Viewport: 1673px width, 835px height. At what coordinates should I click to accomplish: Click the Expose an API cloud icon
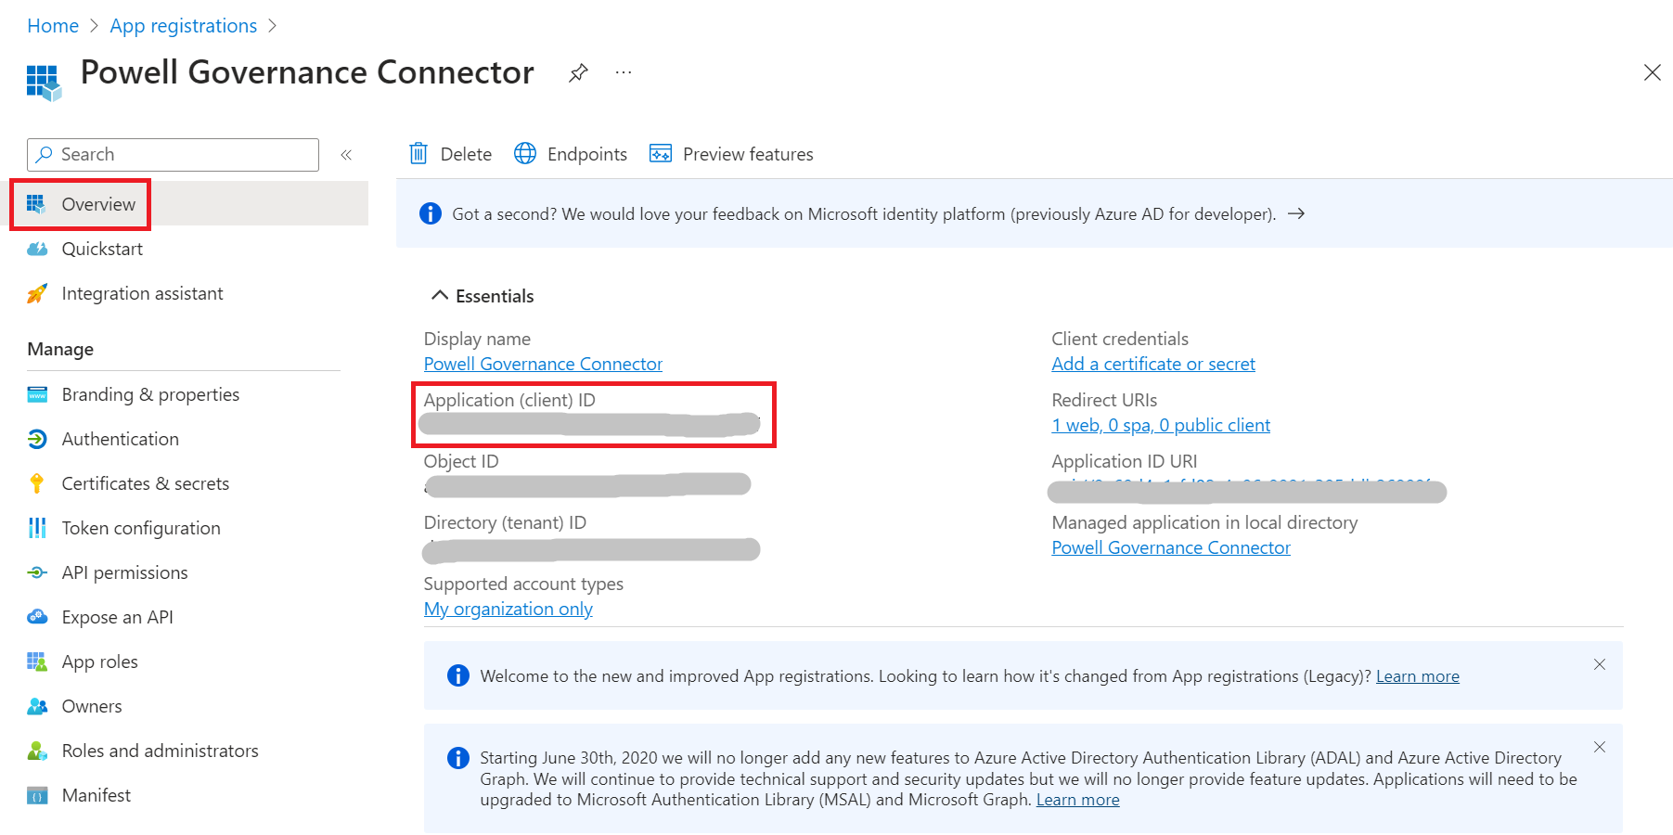37,617
